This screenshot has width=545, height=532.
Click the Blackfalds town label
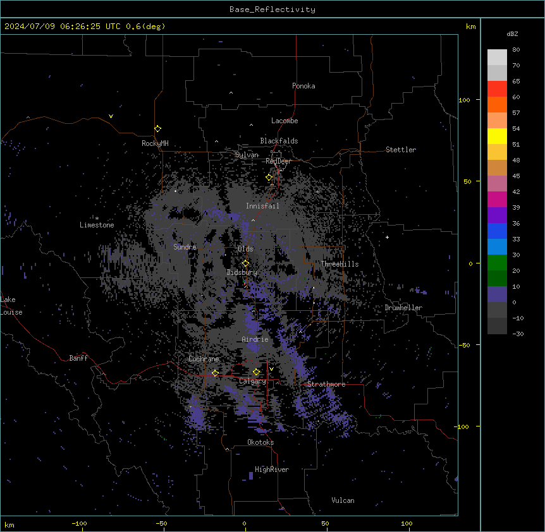coord(279,141)
